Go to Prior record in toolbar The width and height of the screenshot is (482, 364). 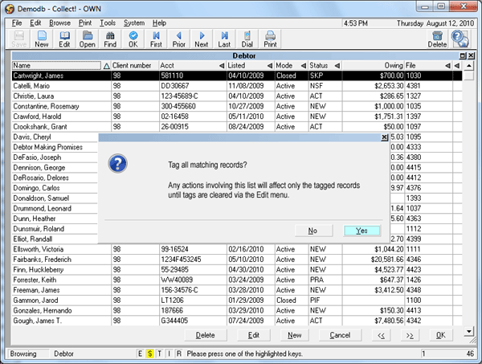pyautogui.click(x=178, y=39)
